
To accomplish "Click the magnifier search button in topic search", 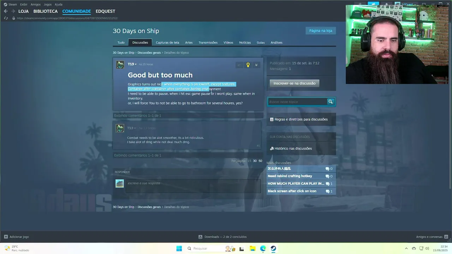I will point(331,102).
